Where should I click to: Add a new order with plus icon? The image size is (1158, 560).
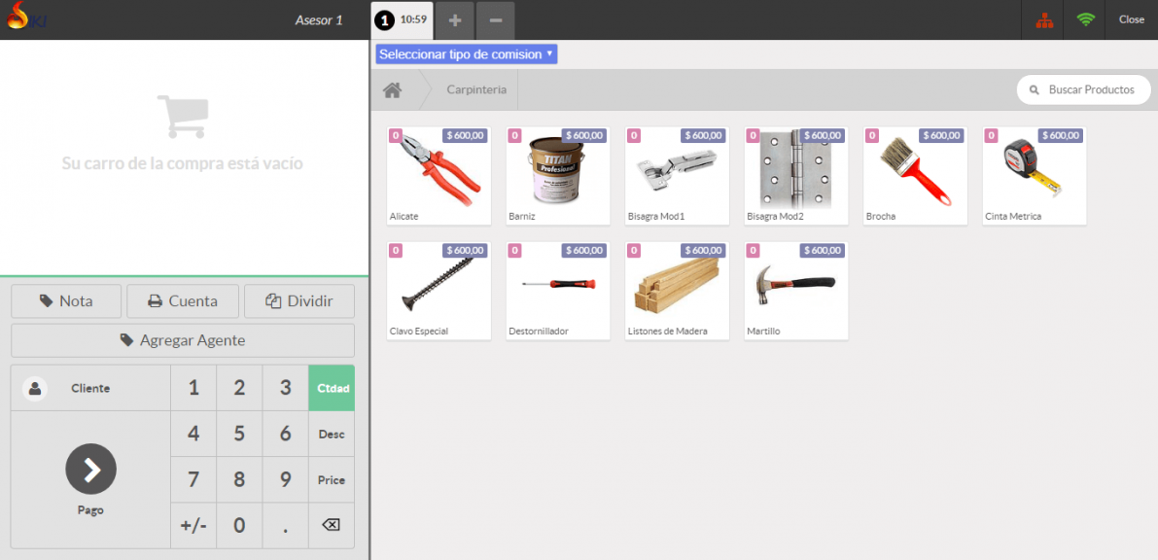(455, 20)
